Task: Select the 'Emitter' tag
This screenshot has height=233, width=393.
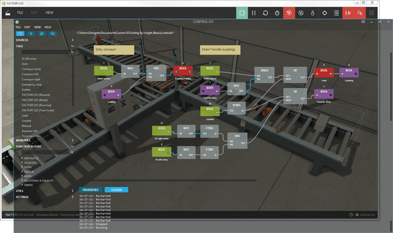Action: [26, 90]
